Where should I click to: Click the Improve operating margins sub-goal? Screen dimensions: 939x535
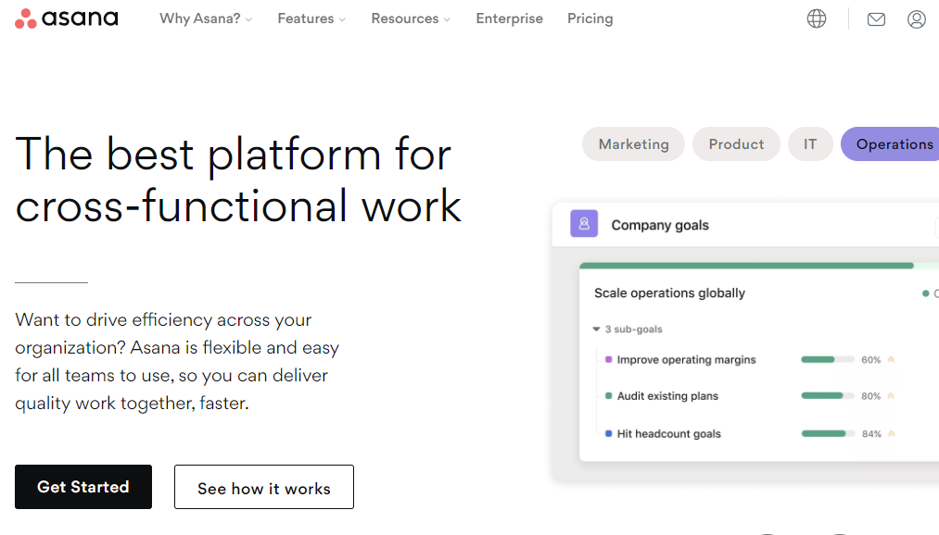tap(686, 359)
